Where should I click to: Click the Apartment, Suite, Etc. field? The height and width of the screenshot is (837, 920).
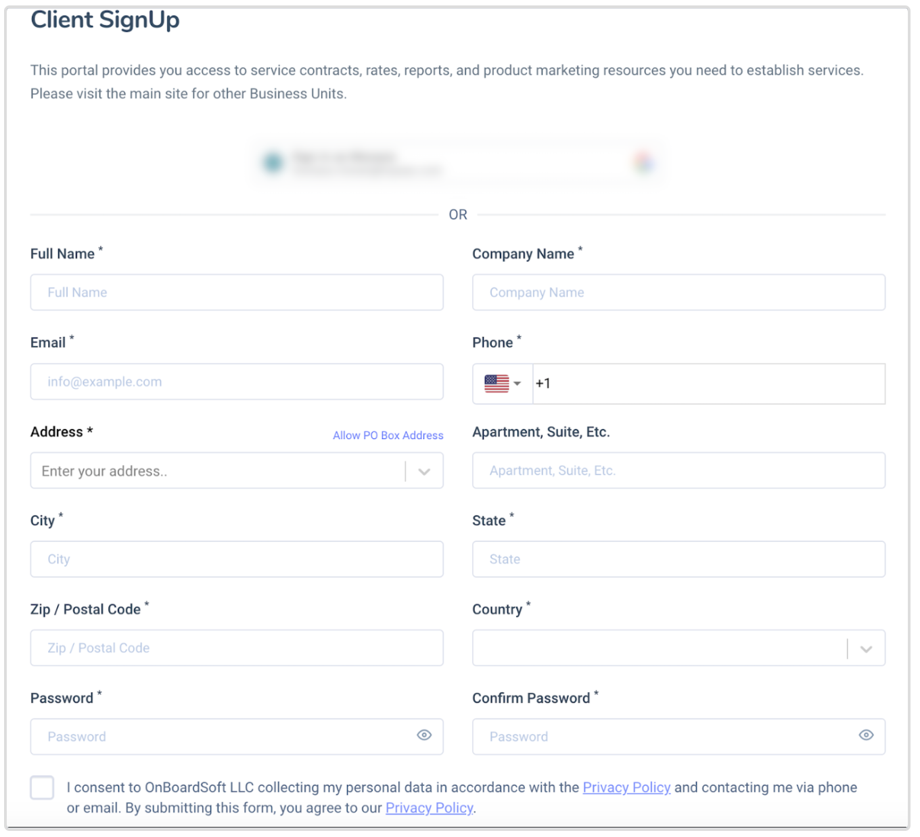coord(678,470)
